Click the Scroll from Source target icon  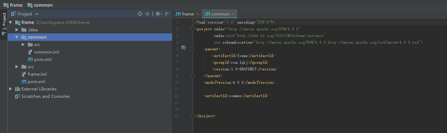[140, 14]
